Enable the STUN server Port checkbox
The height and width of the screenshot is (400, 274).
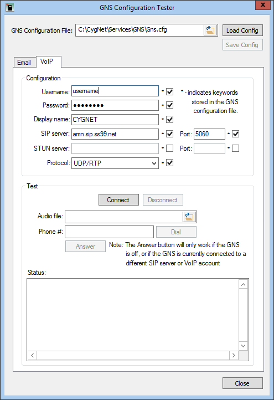point(235,148)
